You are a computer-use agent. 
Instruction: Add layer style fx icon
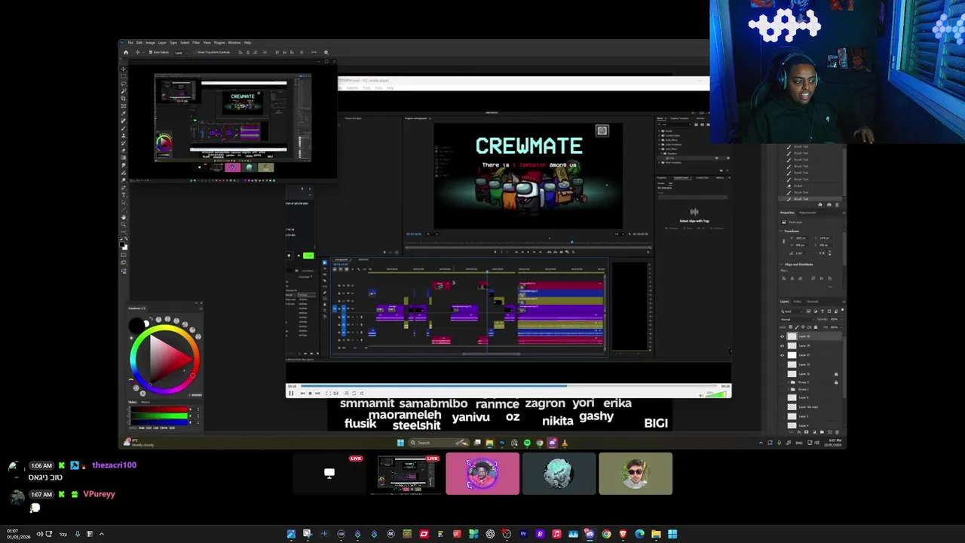tap(798, 432)
